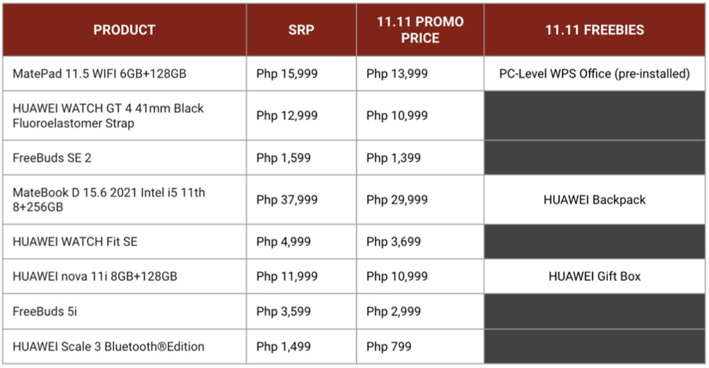Click the SRP column header
This screenshot has height=368, width=709.
tap(301, 30)
